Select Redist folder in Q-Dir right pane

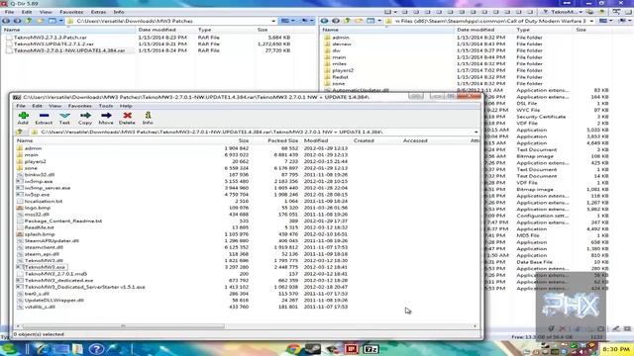tap(340, 77)
